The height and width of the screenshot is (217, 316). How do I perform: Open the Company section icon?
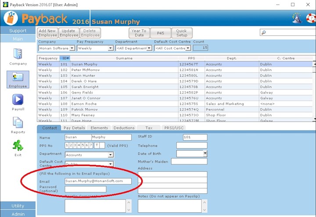click(x=18, y=53)
